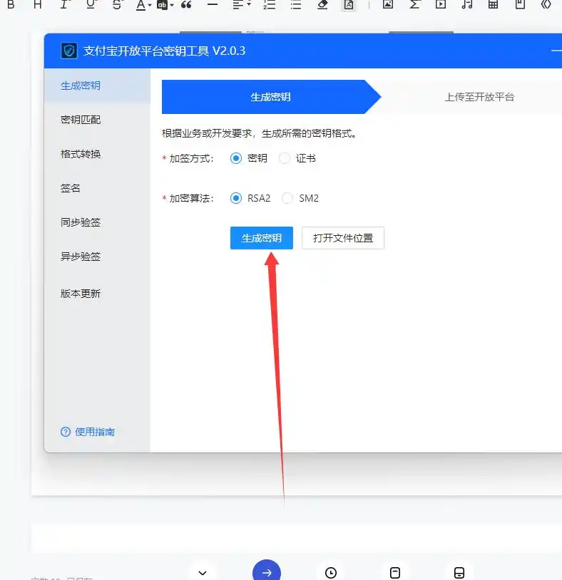Insert bulleted list
562x580 pixels.
point(296,5)
